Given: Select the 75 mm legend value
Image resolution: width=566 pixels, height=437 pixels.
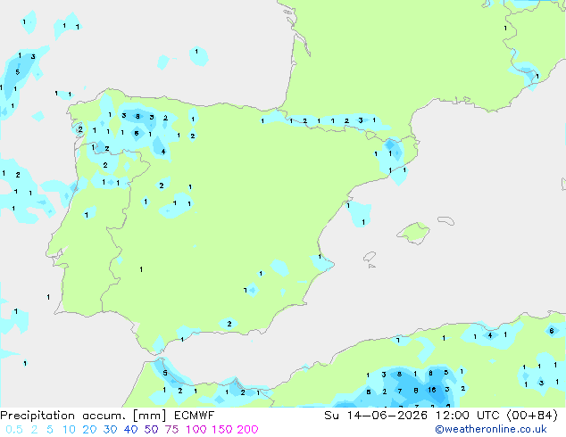Looking at the screenshot, I should [171, 430].
